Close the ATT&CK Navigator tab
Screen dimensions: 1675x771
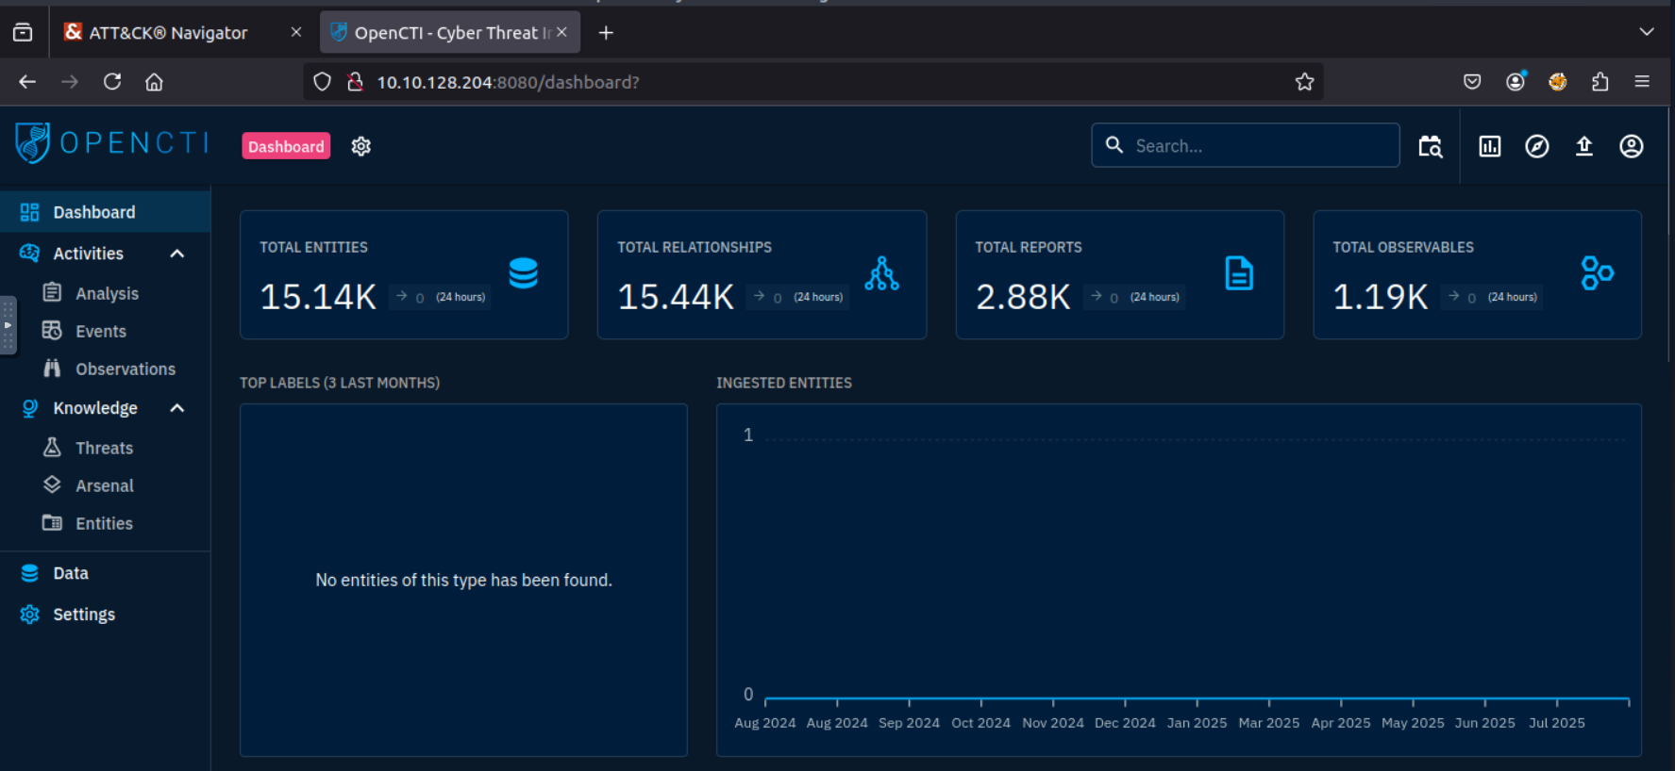point(296,32)
